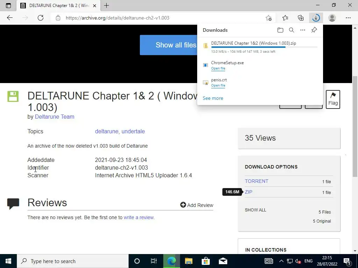Open more options in Downloads panel

pos(302,30)
